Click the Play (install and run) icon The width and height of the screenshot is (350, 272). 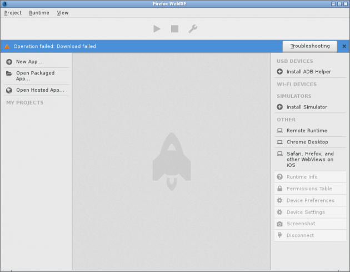pyautogui.click(x=157, y=29)
